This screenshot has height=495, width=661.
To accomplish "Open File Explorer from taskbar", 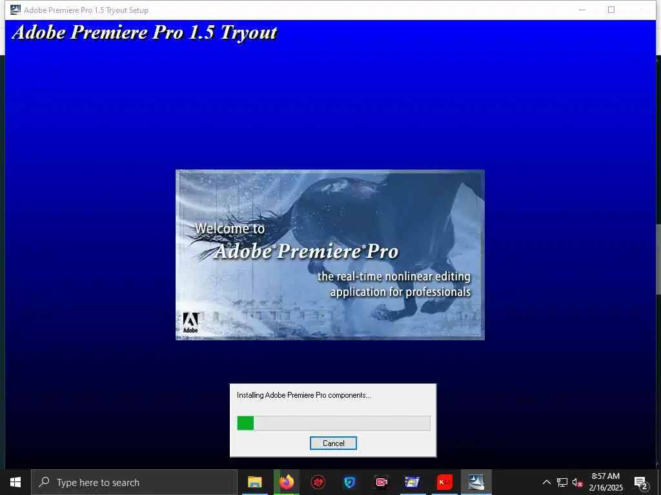I will 254,482.
